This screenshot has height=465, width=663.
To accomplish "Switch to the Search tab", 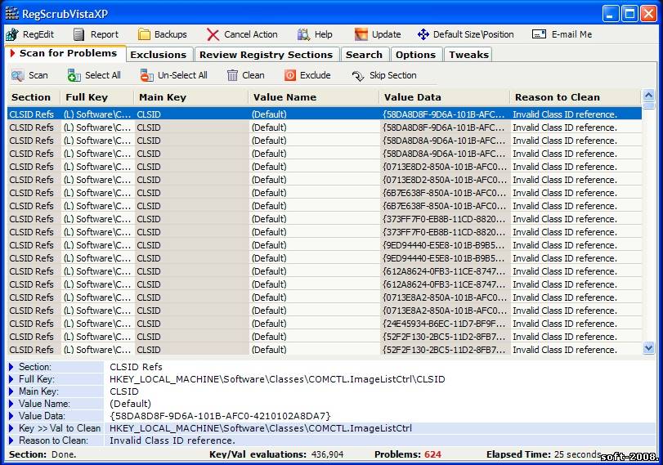I will 364,55.
